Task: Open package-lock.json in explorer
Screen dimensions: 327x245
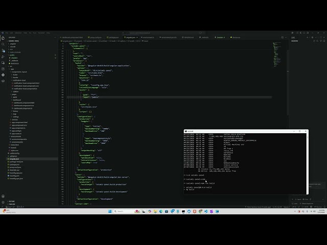Action: [16, 162]
